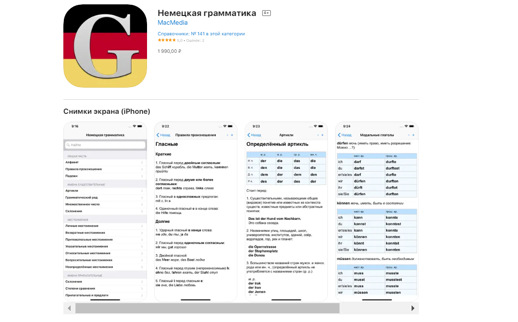Image resolution: width=518 pixels, height=322 pixels.
Task: Select the Алфавит list row
Action: [x=105, y=162]
